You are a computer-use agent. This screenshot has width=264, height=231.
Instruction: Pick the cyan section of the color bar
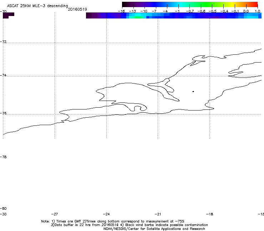click(x=181, y=4)
